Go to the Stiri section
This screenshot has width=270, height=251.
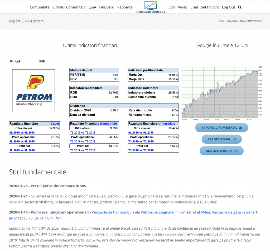click(x=172, y=7)
